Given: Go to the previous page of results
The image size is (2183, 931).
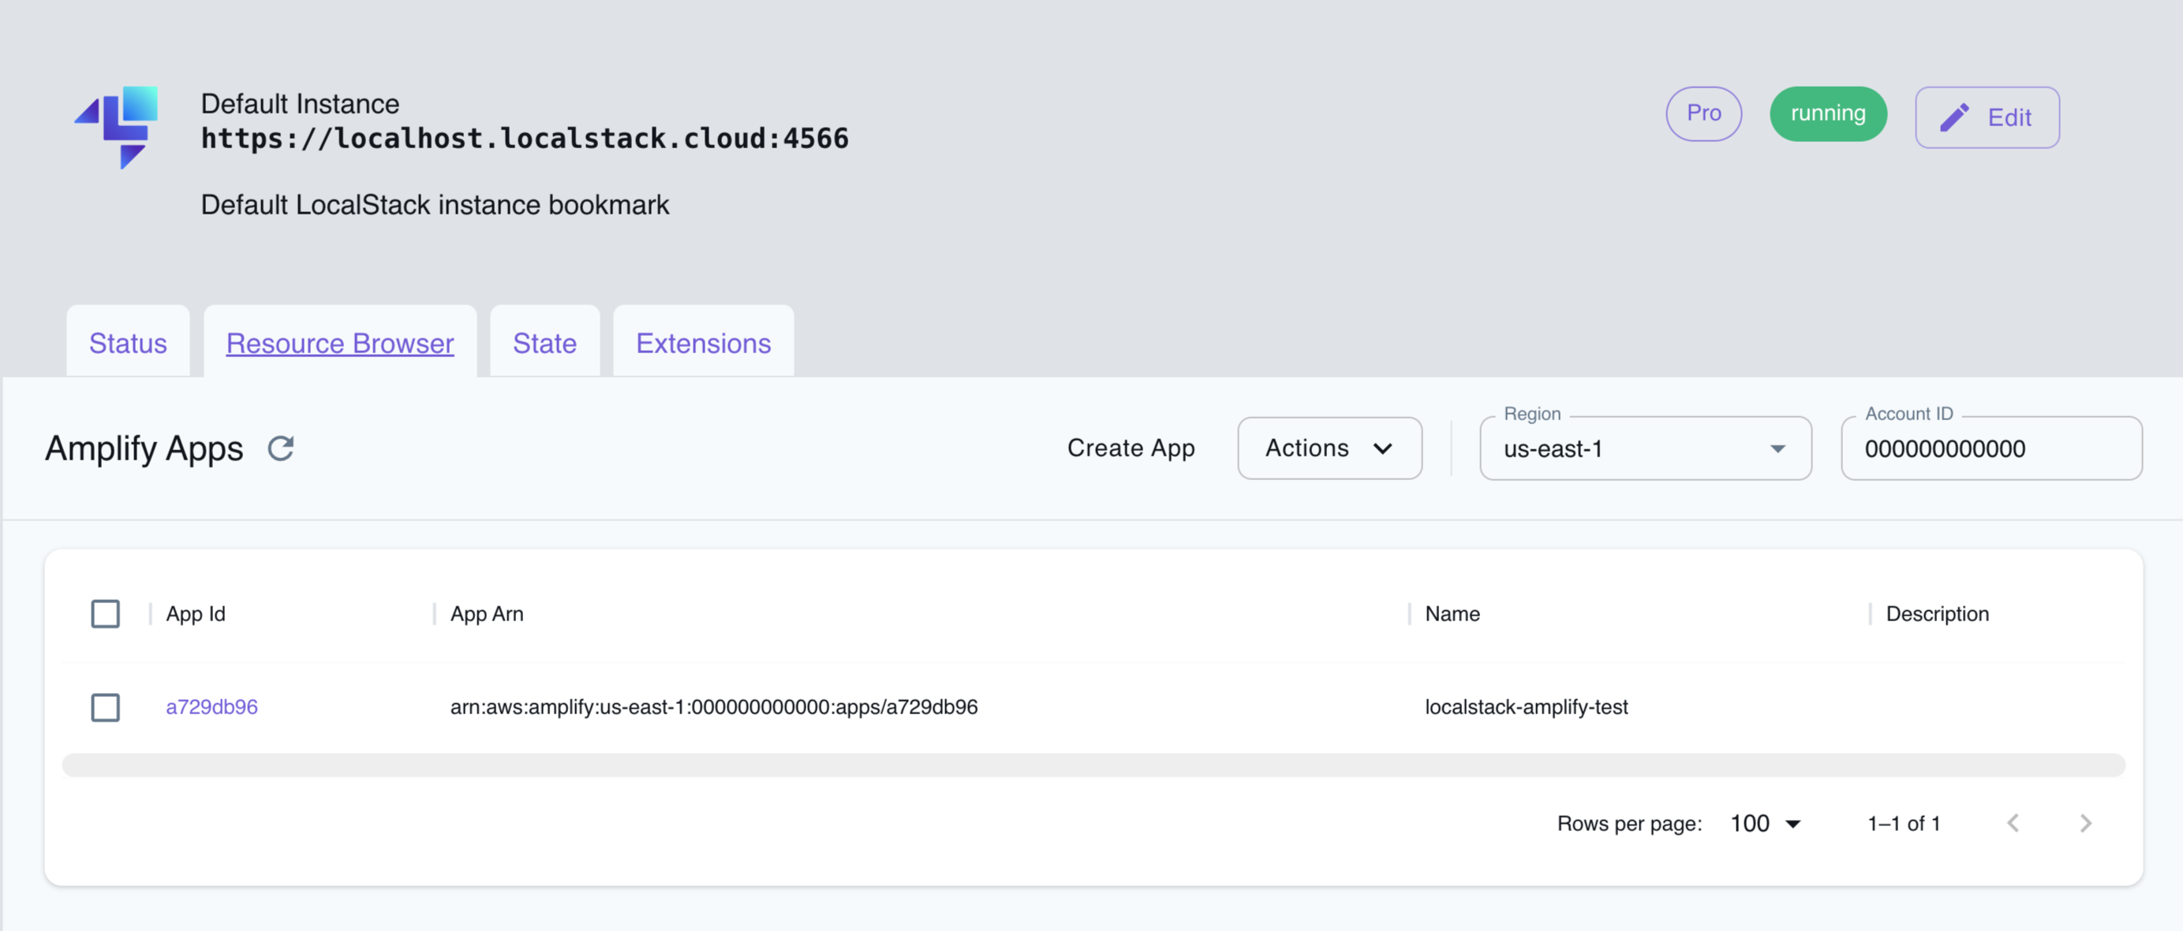Looking at the screenshot, I should 2013,822.
